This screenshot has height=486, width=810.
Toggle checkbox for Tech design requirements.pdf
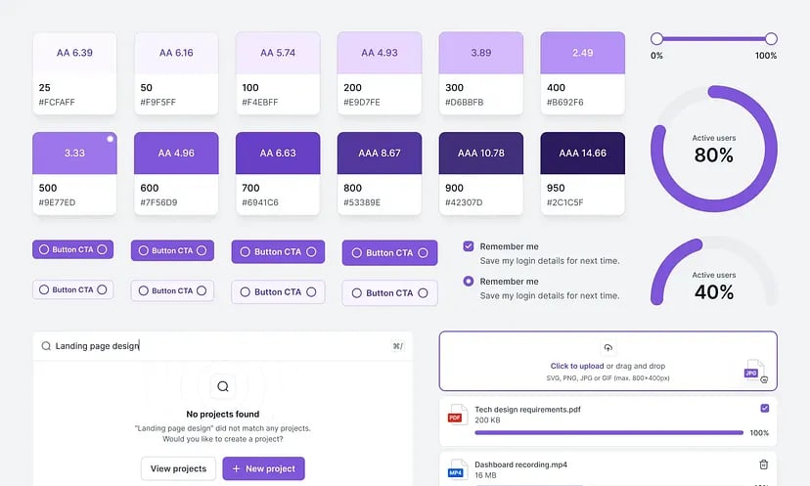click(764, 409)
